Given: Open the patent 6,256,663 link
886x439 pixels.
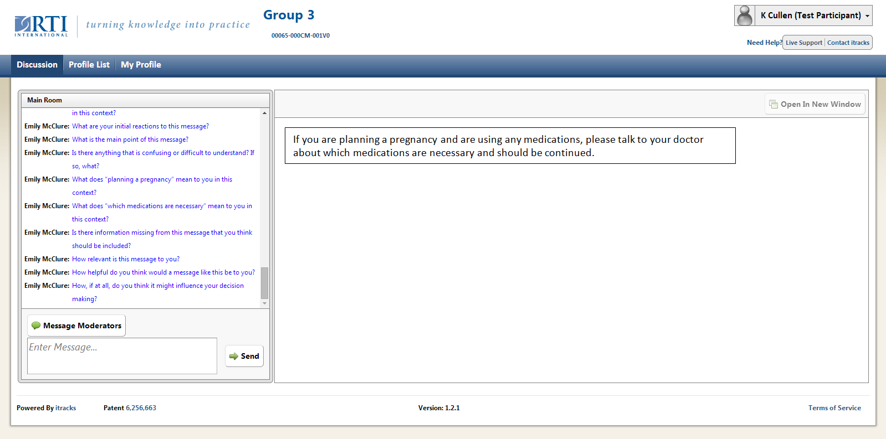Looking at the screenshot, I should tap(141, 408).
